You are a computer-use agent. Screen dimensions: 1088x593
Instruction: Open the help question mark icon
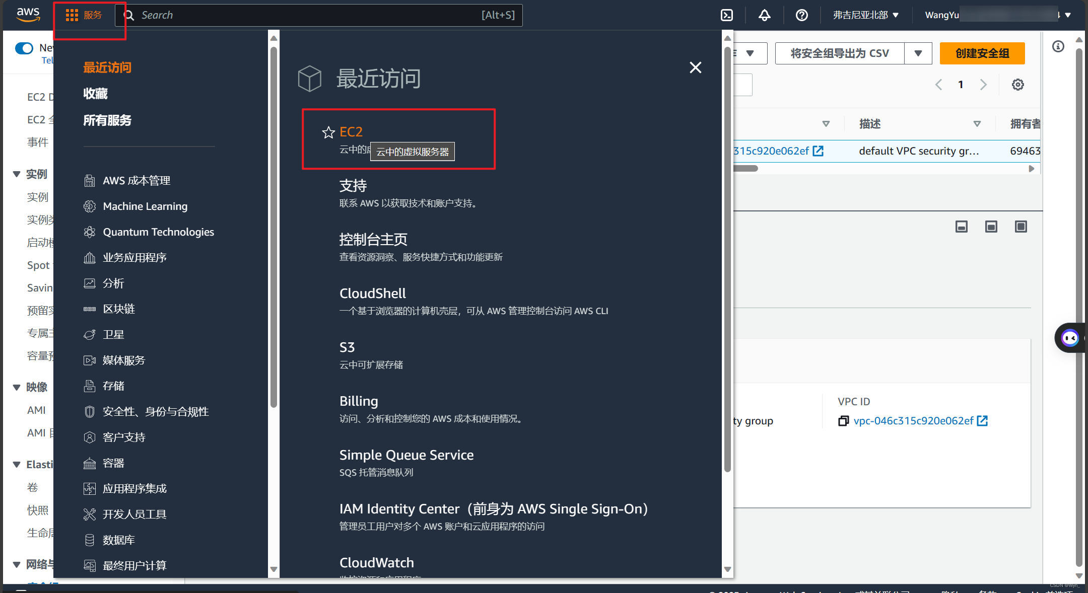[801, 15]
